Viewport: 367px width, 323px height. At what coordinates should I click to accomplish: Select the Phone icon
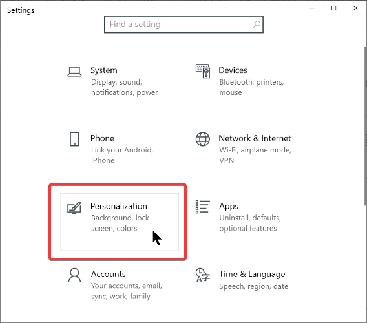click(74, 139)
